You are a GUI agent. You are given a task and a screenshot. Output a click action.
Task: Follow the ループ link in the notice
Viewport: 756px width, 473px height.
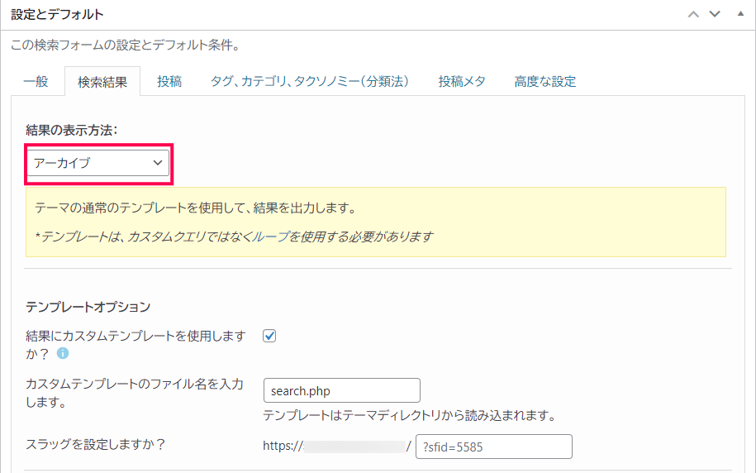(x=270, y=236)
